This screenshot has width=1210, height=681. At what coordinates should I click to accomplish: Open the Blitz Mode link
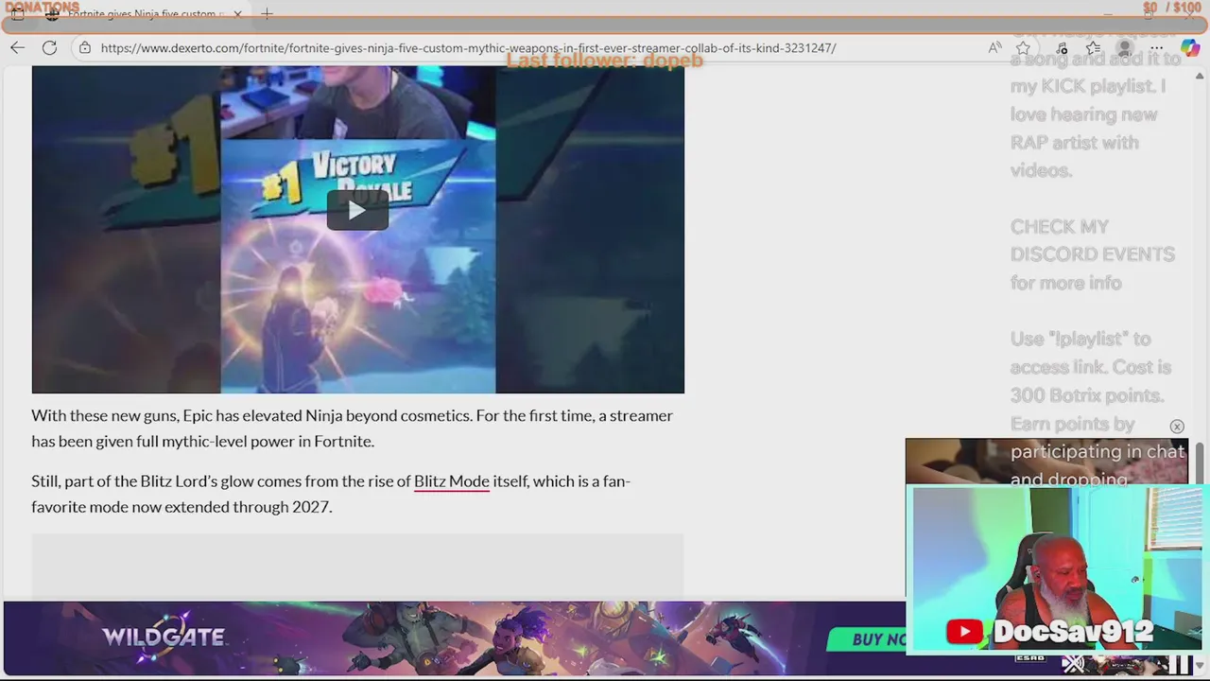tap(452, 481)
